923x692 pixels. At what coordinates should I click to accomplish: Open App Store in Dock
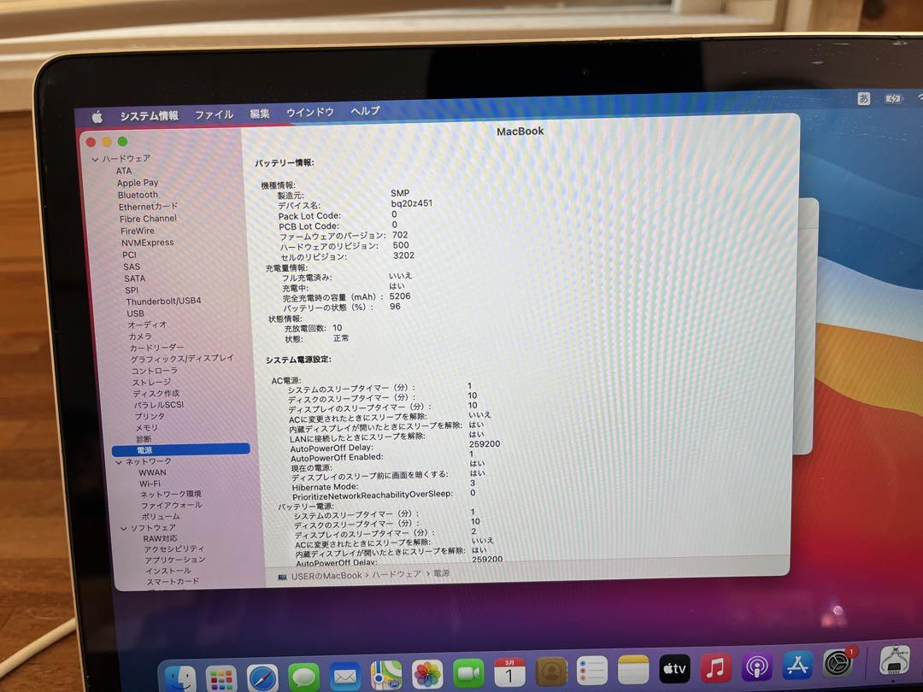click(x=797, y=666)
